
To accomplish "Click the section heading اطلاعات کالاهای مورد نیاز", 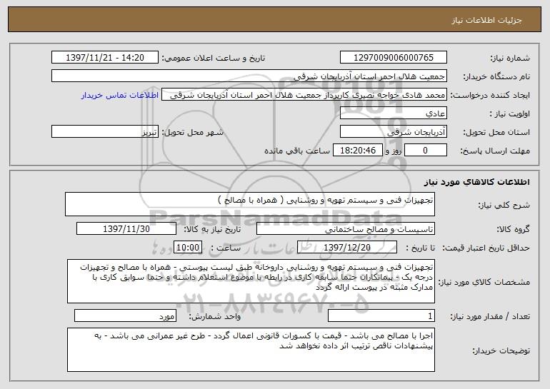I will (476, 181).
